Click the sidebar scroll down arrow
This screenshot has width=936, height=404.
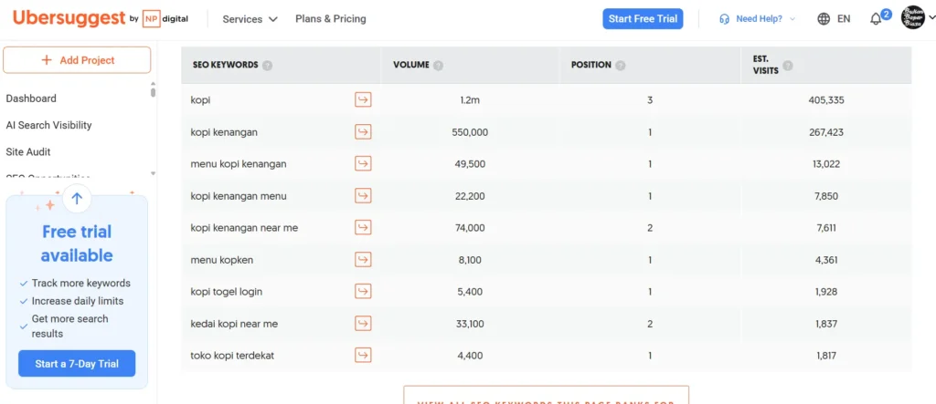[153, 173]
